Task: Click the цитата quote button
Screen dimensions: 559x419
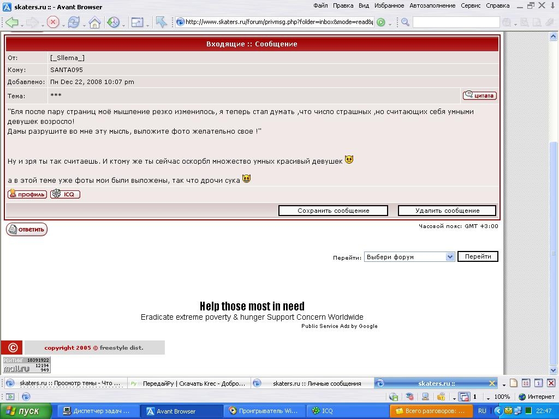Action: pyautogui.click(x=479, y=95)
